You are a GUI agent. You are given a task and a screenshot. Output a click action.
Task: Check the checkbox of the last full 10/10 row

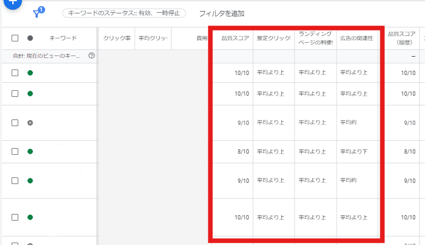pos(15,218)
